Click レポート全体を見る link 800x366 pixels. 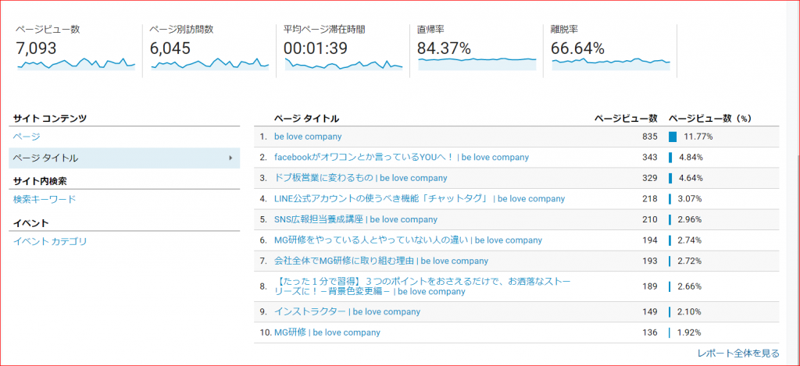(738, 354)
